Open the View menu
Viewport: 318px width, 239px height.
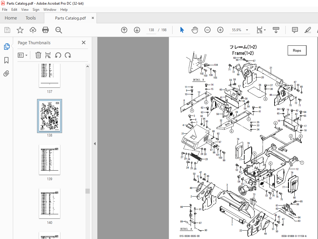pyautogui.click(x=25, y=10)
